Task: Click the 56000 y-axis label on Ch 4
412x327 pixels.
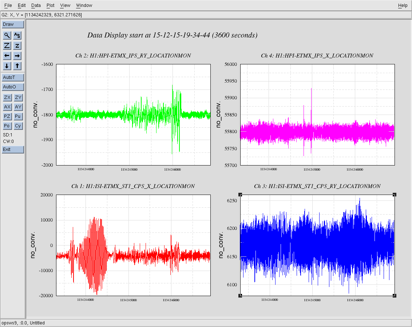Action: 231,64
